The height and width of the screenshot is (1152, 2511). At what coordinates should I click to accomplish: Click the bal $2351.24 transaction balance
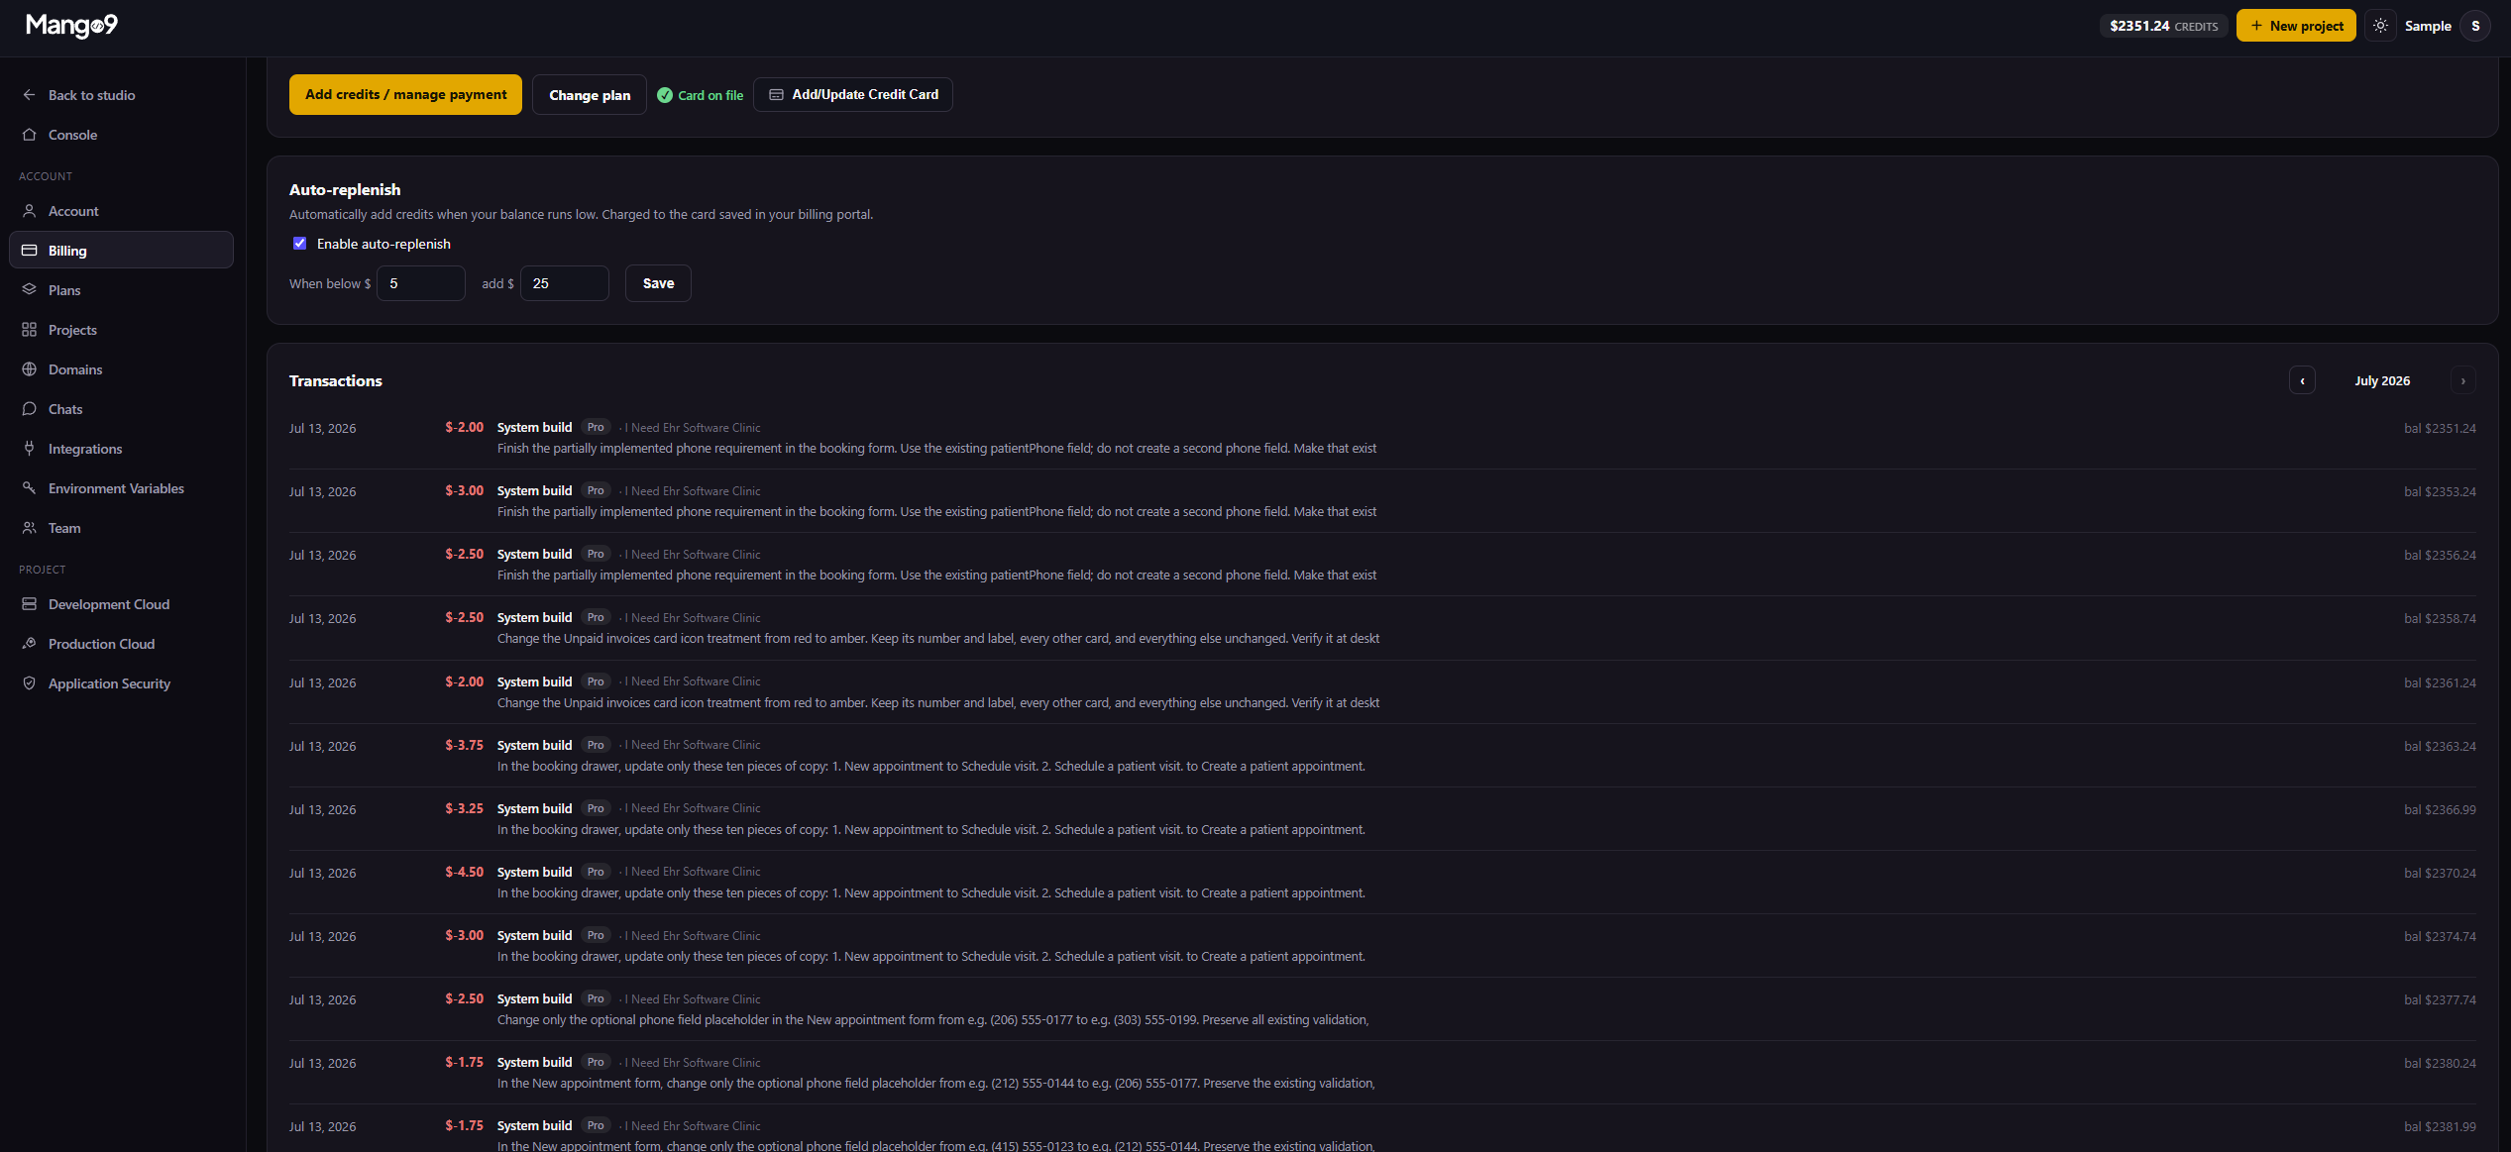(x=2440, y=428)
